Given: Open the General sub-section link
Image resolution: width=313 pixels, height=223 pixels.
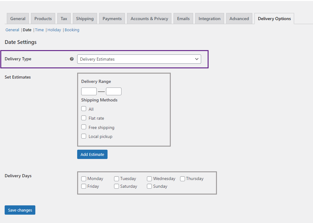Looking at the screenshot, I should 12,30.
